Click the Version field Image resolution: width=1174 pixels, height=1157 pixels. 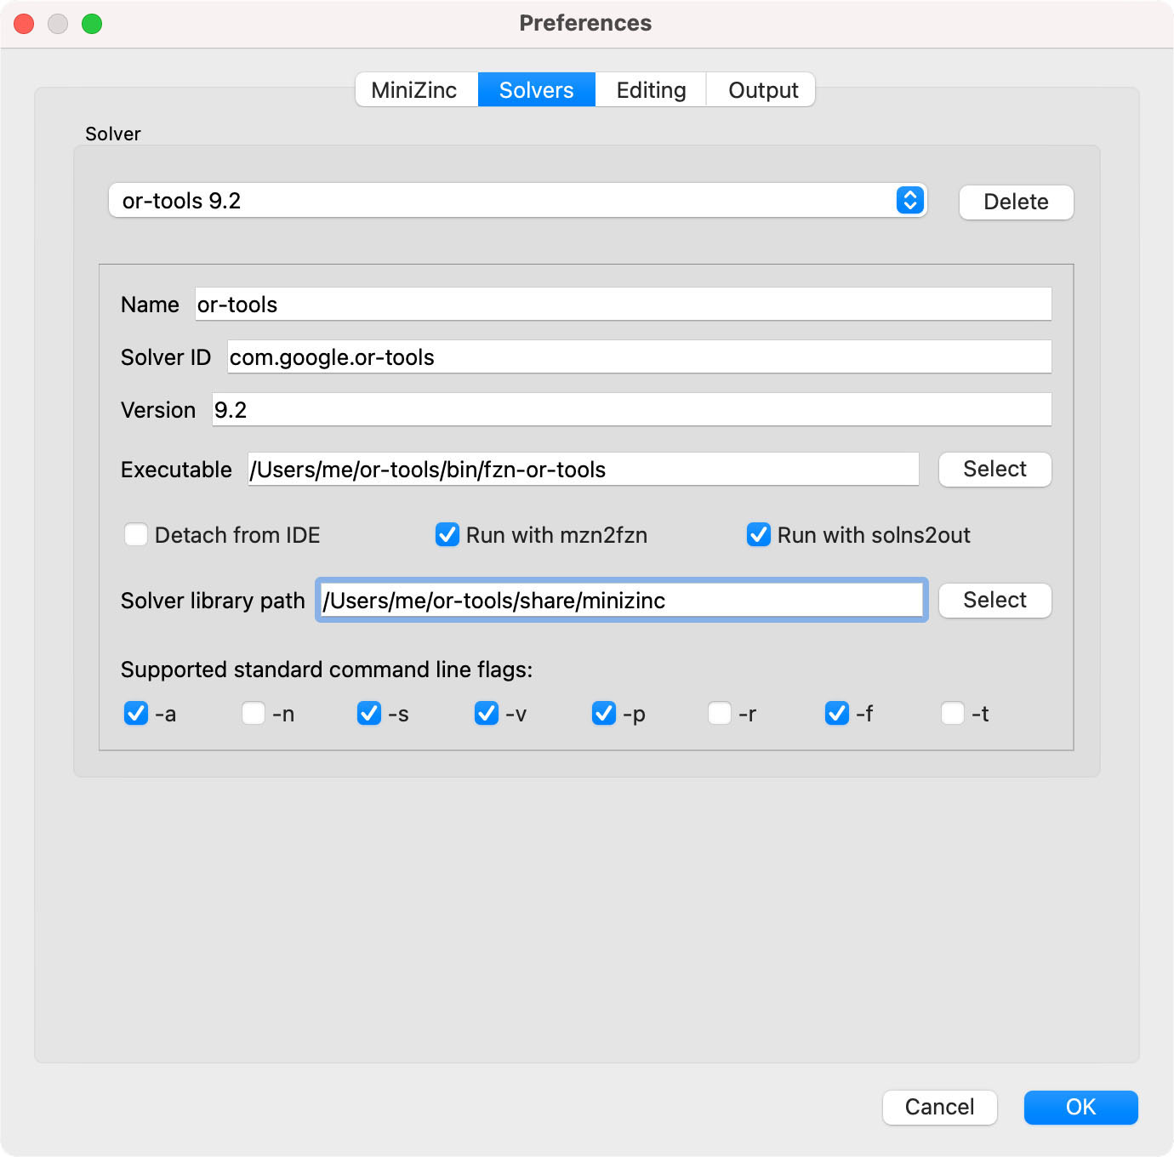(631, 410)
